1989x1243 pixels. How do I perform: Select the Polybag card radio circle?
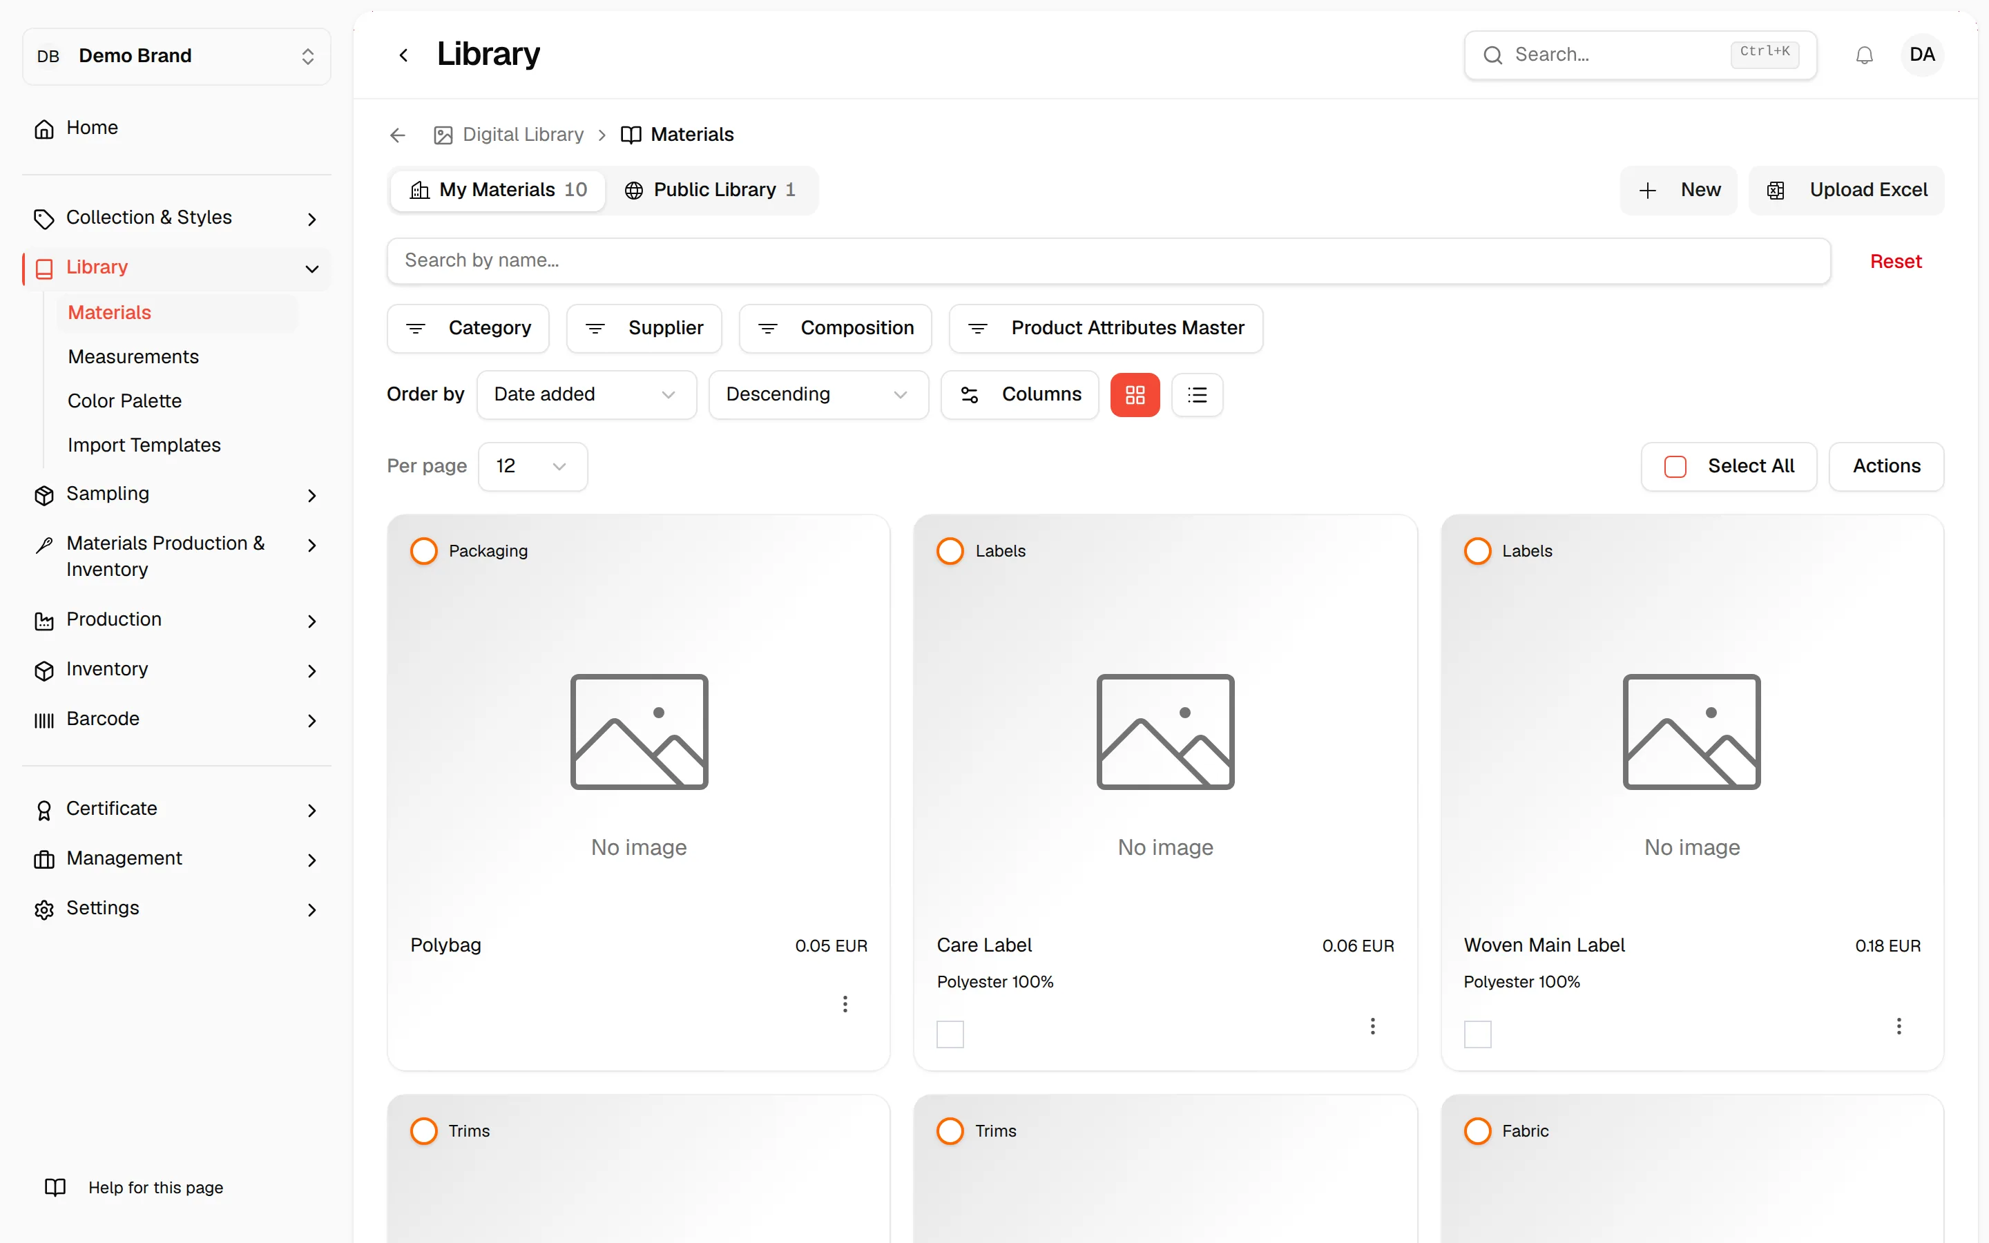424,551
